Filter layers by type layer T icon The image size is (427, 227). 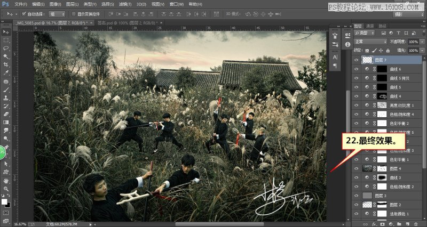[399, 33]
